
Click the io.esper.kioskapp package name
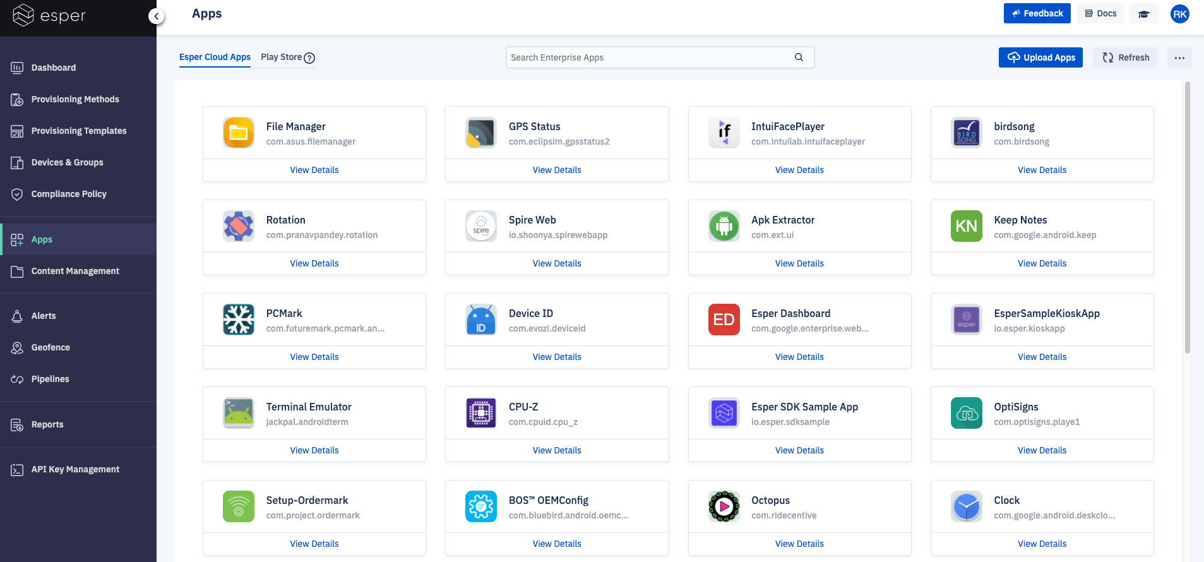1029,328
